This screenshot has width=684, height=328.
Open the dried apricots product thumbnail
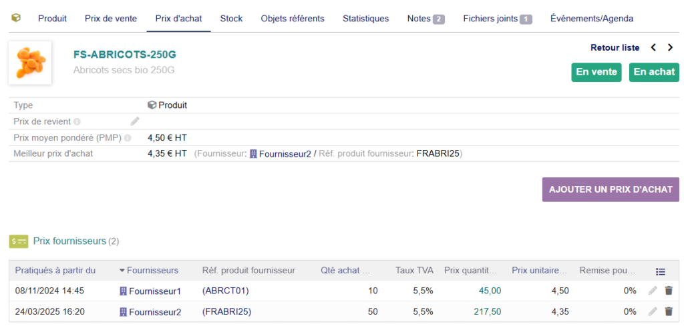tap(30, 63)
